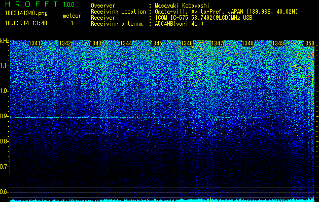Click the 1346 time marker
The image size is (319, 202).
point(187,43)
